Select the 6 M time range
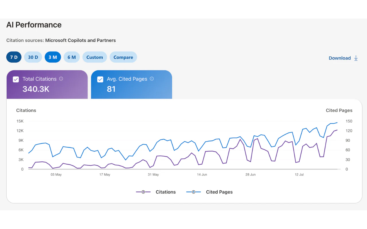The height and width of the screenshot is (229, 367). (72, 57)
